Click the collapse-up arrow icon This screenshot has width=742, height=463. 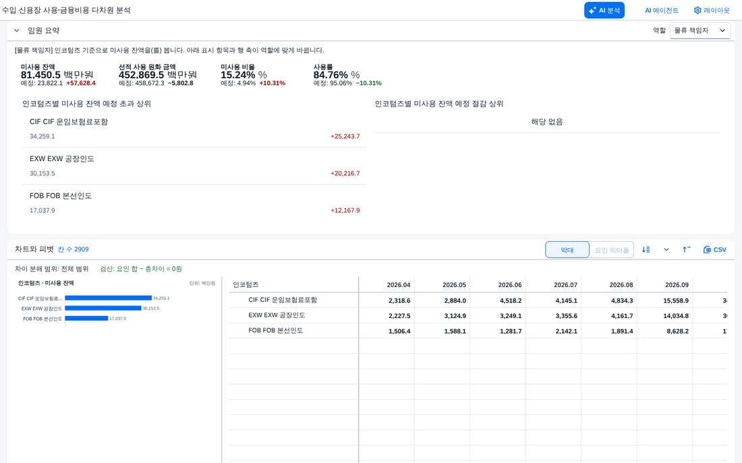(686, 250)
